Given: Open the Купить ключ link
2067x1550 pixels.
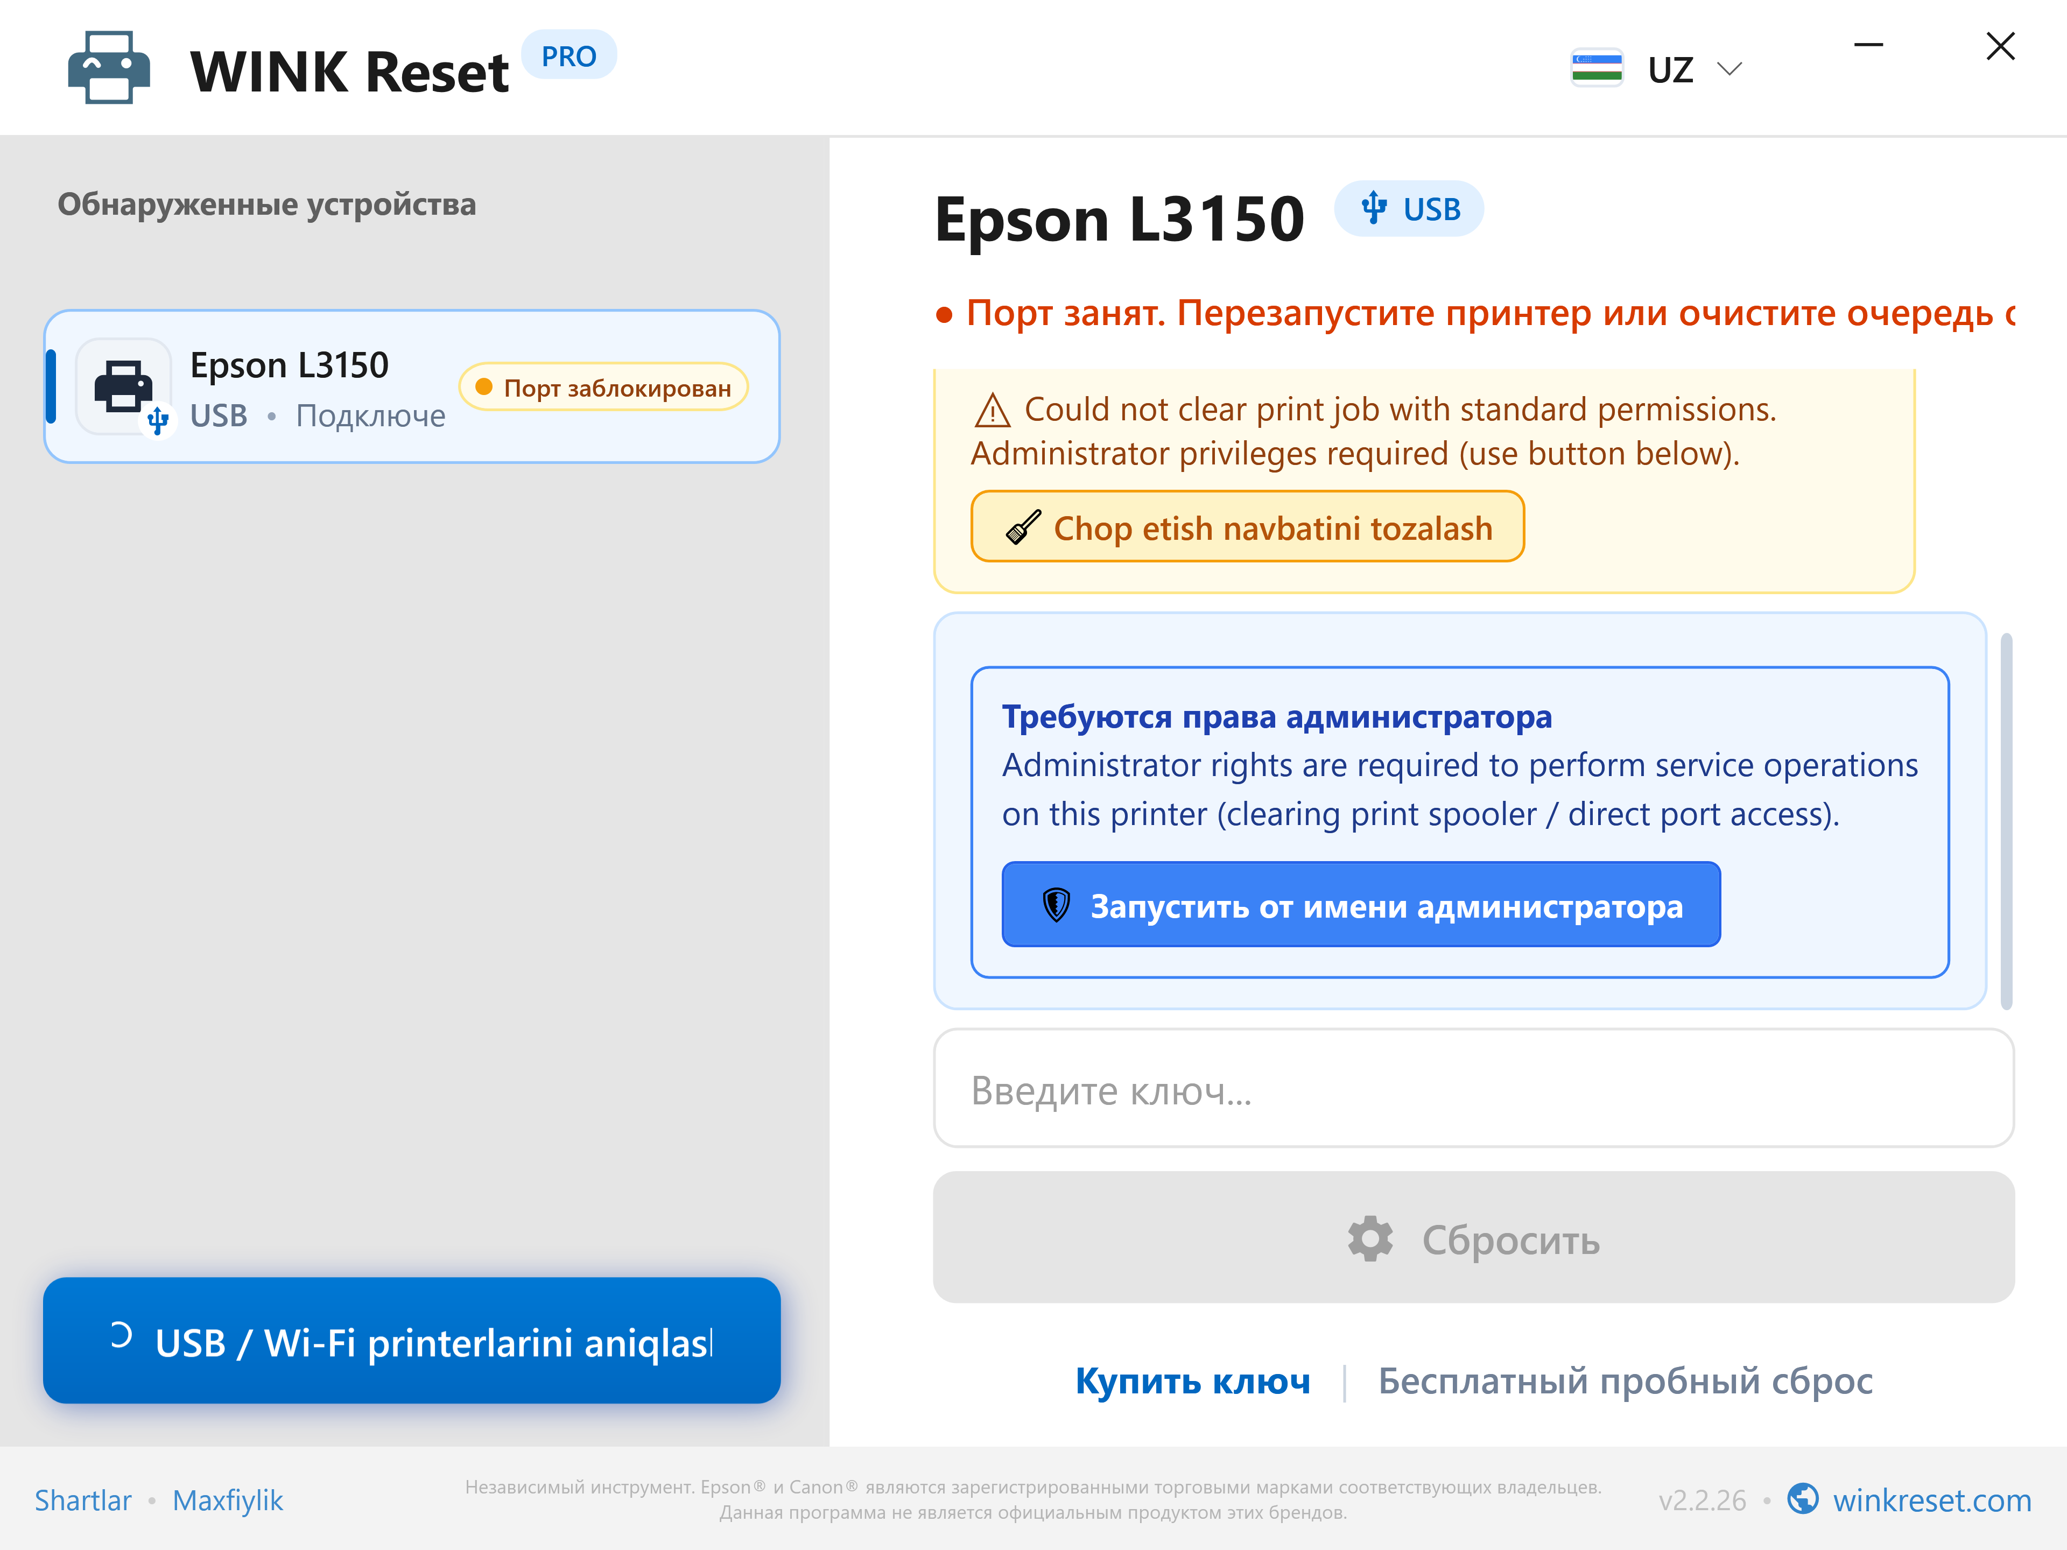Looking at the screenshot, I should 1193,1381.
